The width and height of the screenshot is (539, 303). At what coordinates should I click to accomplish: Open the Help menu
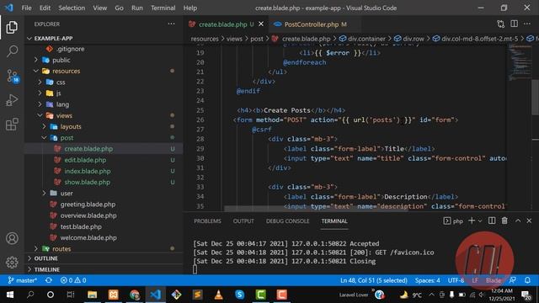[190, 8]
